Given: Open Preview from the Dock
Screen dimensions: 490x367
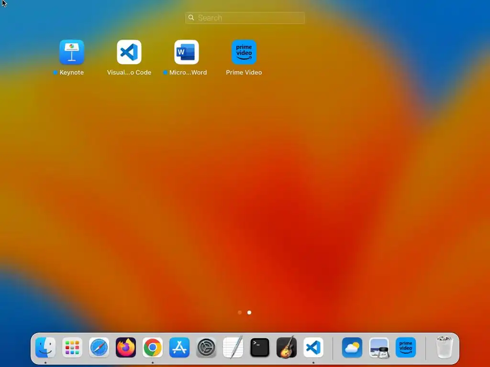Looking at the screenshot, I should 379,347.
